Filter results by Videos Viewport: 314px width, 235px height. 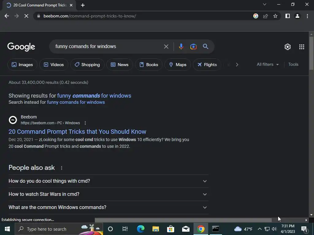pos(54,65)
